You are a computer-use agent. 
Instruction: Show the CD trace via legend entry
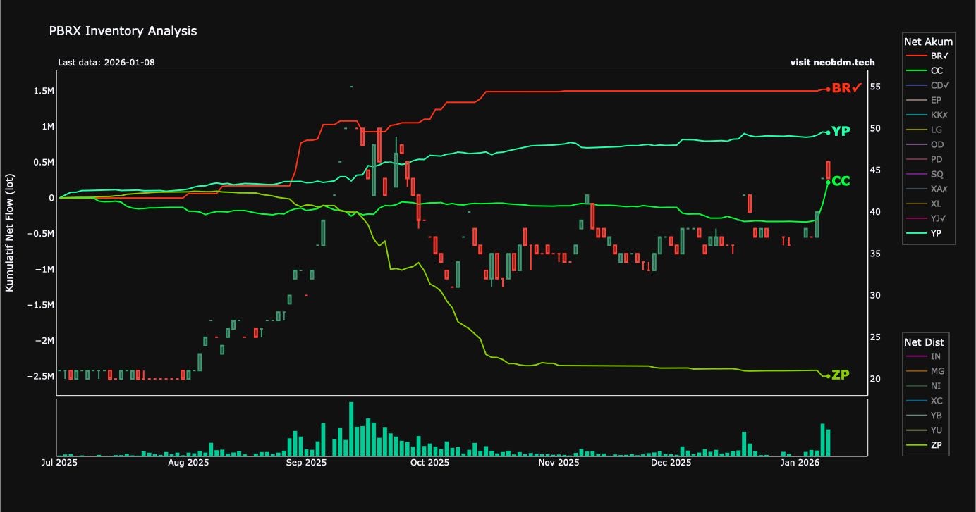tap(928, 85)
